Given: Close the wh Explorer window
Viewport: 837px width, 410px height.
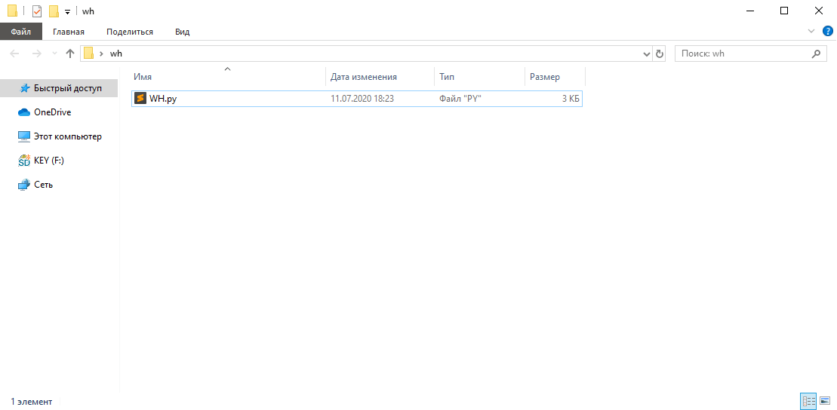Looking at the screenshot, I should pyautogui.click(x=818, y=11).
